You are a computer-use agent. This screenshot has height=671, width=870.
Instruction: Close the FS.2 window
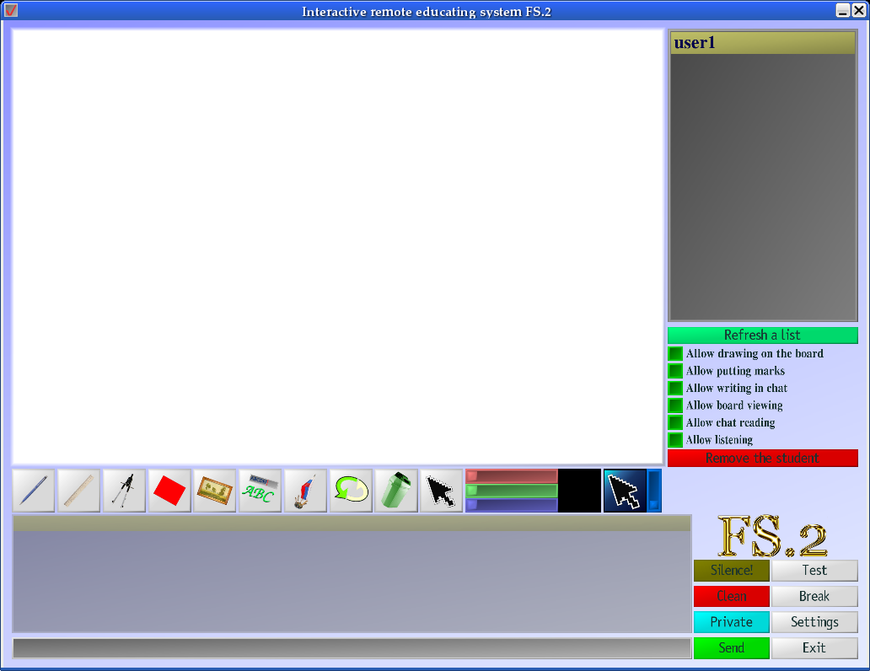pos(858,10)
